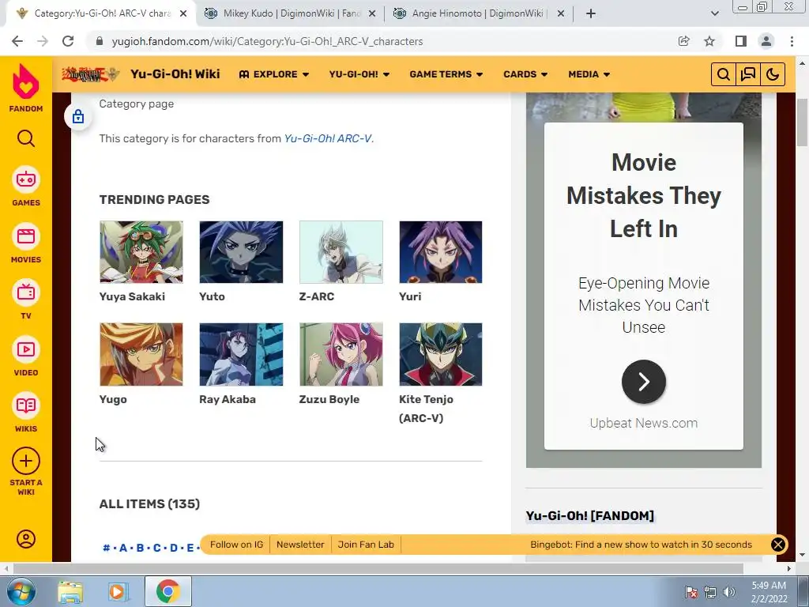Open Chrome's three-dot menu
The image size is (809, 607).
[x=792, y=41]
